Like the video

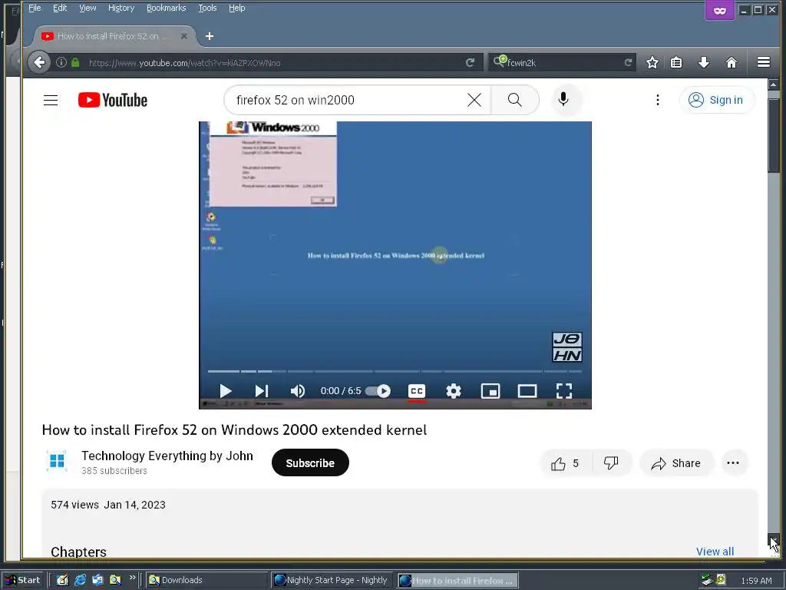click(565, 463)
